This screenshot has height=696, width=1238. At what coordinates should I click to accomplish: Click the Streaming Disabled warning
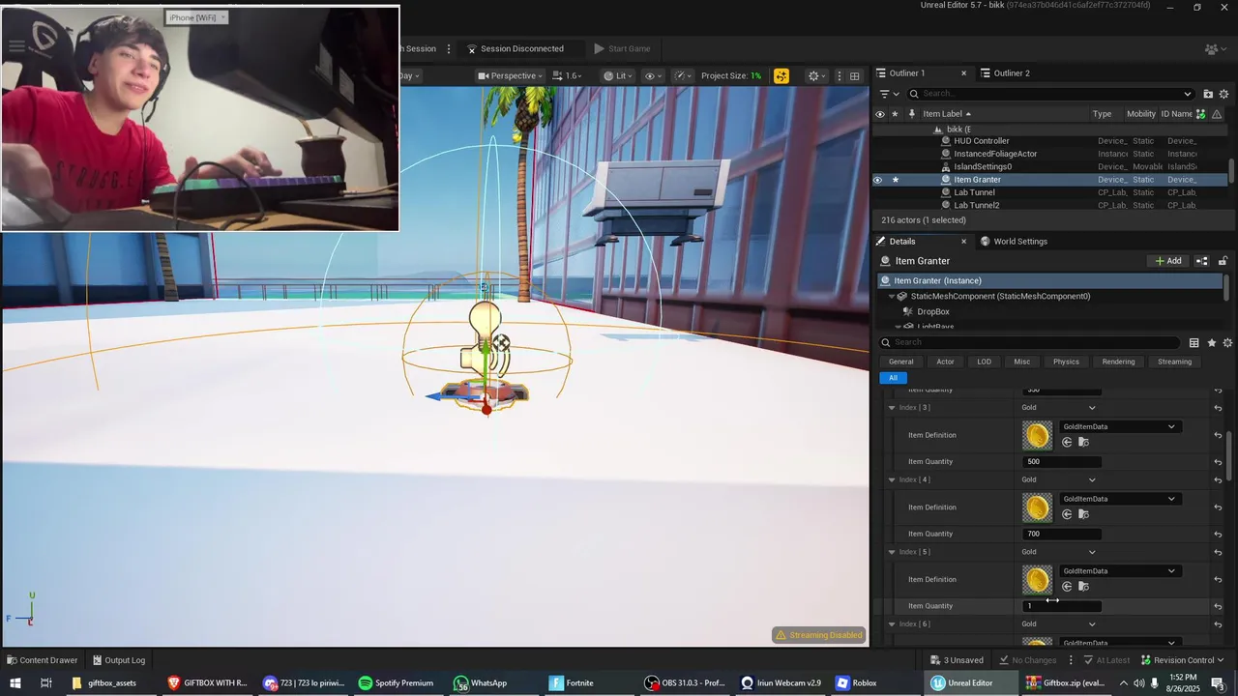click(x=818, y=635)
